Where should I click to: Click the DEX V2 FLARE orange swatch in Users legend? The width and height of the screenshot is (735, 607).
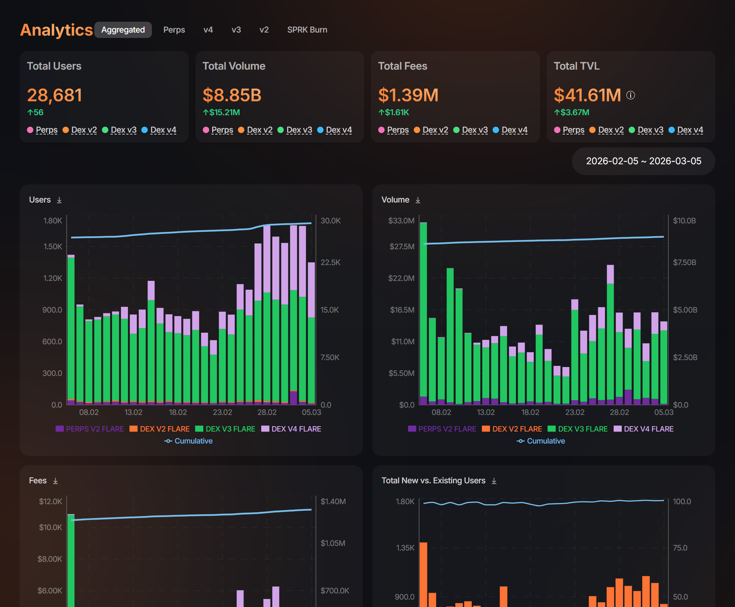(x=134, y=429)
